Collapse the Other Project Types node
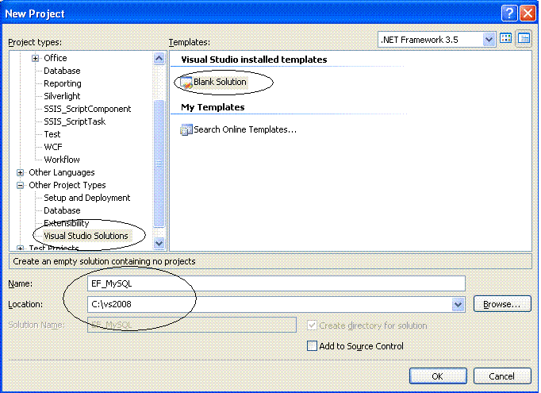 (21, 185)
